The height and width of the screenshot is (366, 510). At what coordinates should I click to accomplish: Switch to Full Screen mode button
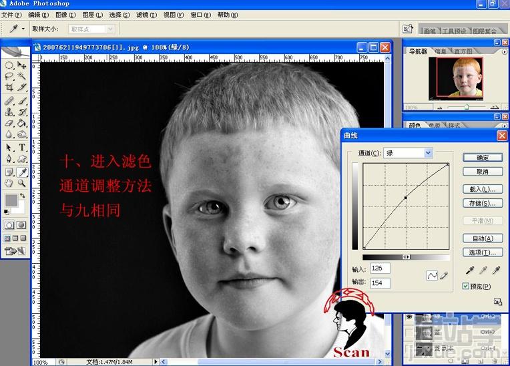pos(23,238)
